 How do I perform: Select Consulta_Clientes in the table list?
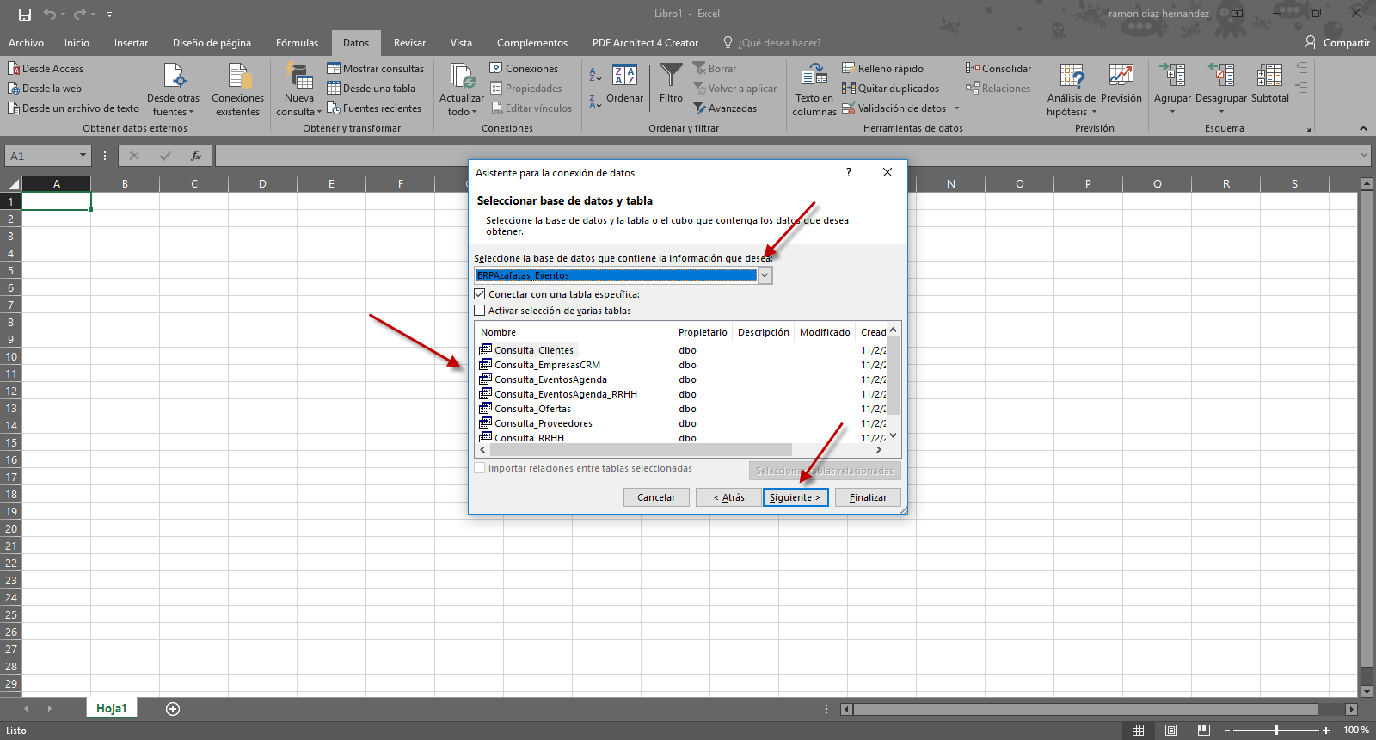pyautogui.click(x=533, y=350)
